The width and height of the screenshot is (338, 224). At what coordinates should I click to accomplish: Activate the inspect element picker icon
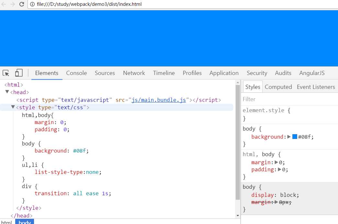[6, 73]
